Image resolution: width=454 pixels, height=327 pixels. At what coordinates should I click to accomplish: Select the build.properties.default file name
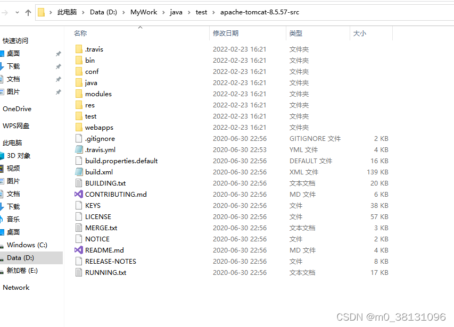coord(121,161)
